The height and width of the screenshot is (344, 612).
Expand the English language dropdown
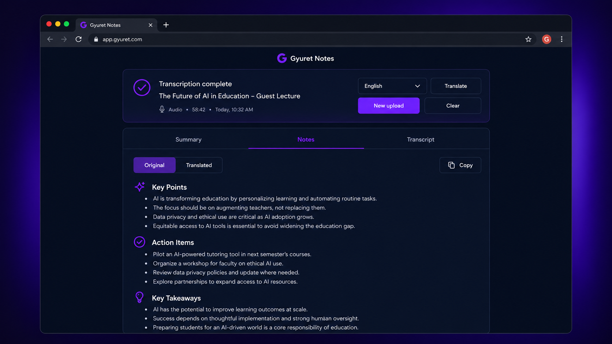coord(392,86)
